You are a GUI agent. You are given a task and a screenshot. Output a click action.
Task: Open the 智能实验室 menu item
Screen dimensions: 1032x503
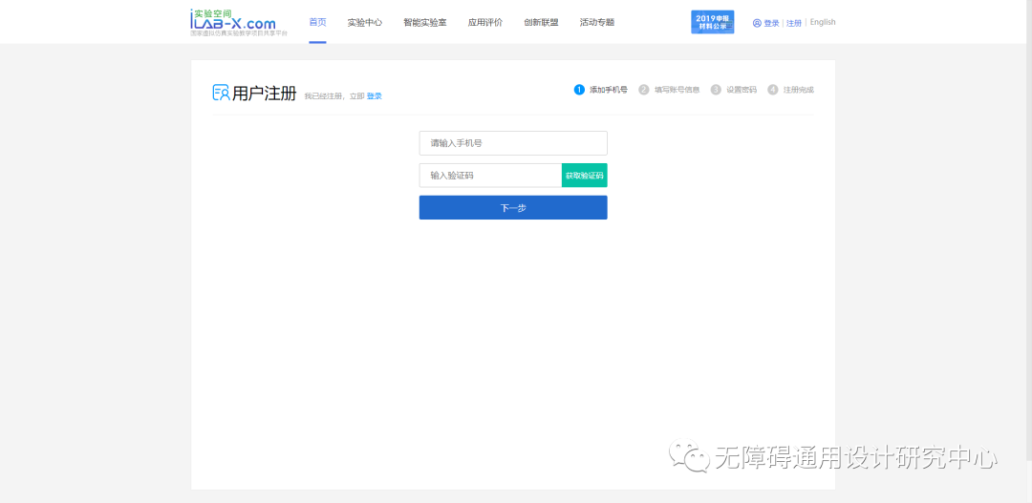(424, 22)
